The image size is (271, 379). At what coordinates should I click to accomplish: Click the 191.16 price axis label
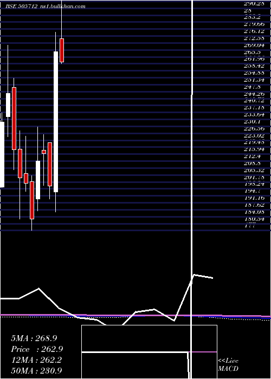pyautogui.click(x=254, y=198)
